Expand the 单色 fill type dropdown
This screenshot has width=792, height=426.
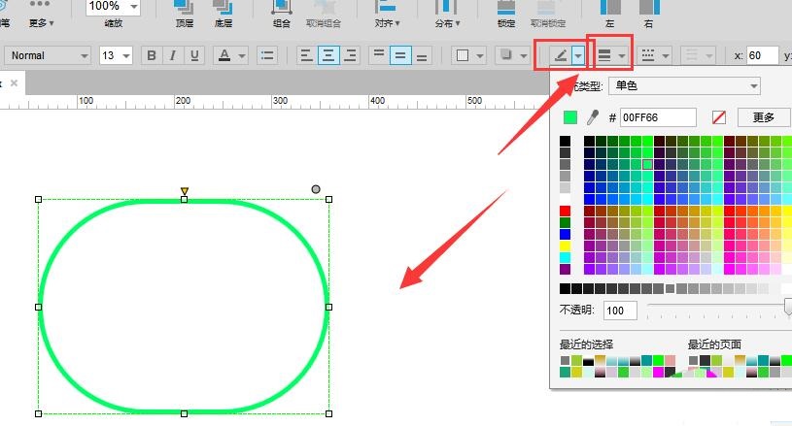tap(683, 86)
